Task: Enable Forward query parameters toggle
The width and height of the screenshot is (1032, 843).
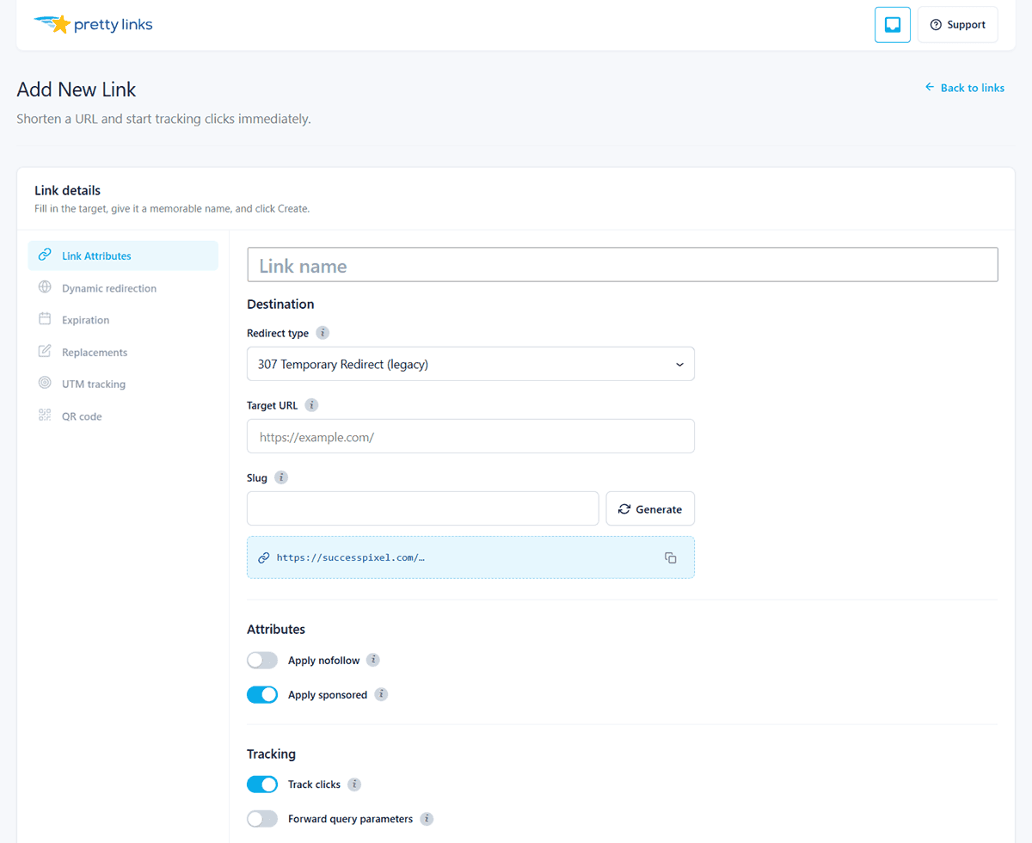Action: click(262, 819)
